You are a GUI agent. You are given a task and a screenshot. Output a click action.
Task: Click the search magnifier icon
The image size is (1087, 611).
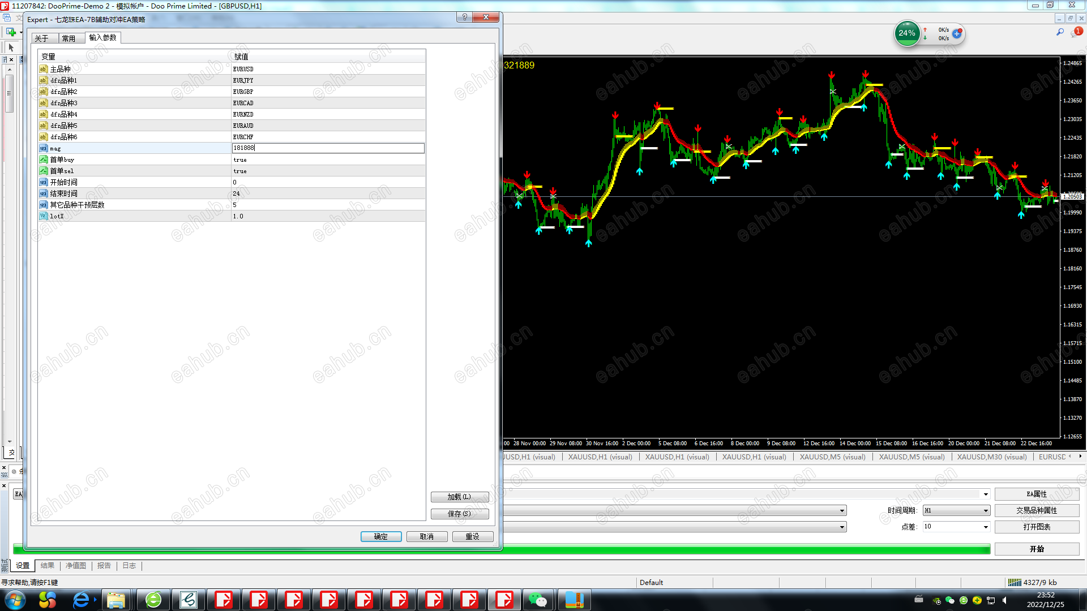[x=1060, y=32]
